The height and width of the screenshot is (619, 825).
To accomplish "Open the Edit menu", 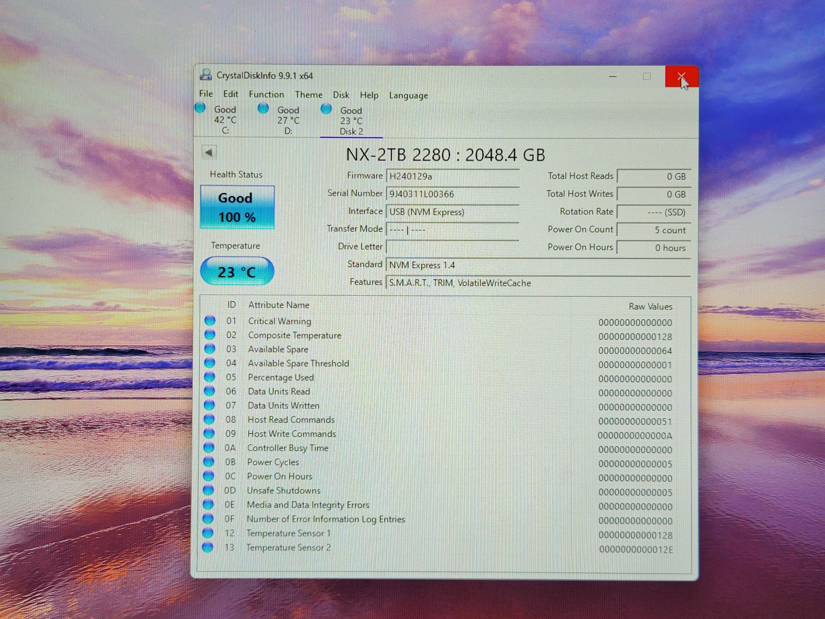I will (x=231, y=94).
